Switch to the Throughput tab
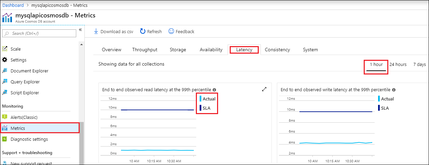This screenshot has height=165, width=429. click(145, 50)
